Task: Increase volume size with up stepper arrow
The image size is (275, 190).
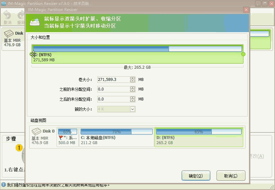Action: [133, 78]
